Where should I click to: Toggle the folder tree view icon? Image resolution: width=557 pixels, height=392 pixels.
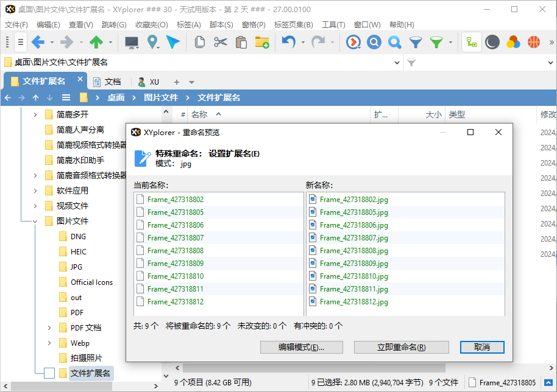coord(471,42)
